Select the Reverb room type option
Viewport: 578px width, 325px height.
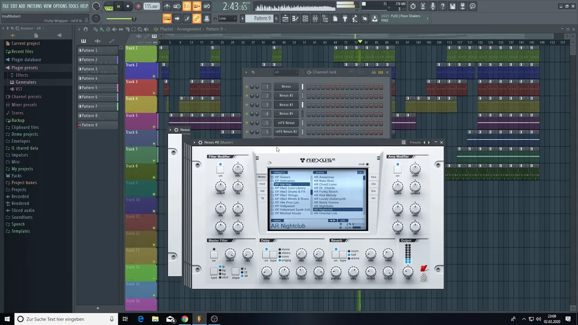coord(354,251)
